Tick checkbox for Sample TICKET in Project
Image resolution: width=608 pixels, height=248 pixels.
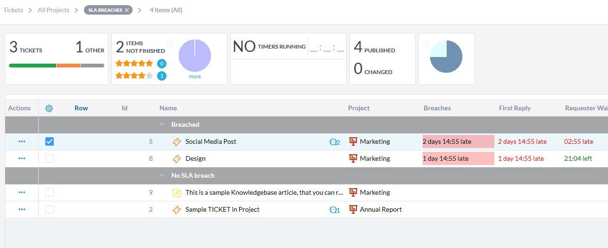coord(50,209)
